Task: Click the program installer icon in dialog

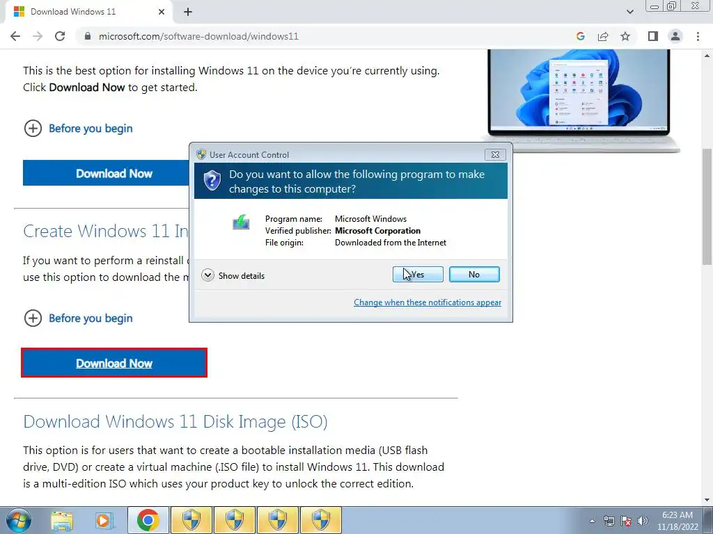Action: click(x=241, y=222)
